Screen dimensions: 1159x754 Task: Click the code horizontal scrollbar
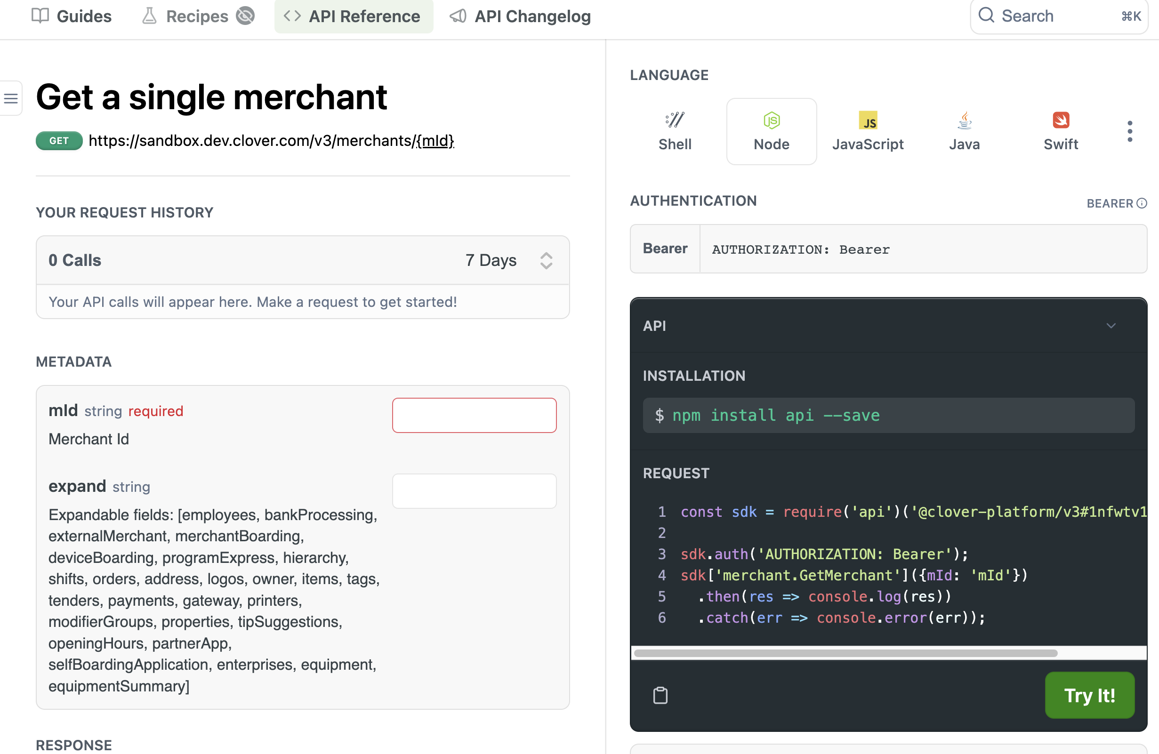[x=845, y=653]
